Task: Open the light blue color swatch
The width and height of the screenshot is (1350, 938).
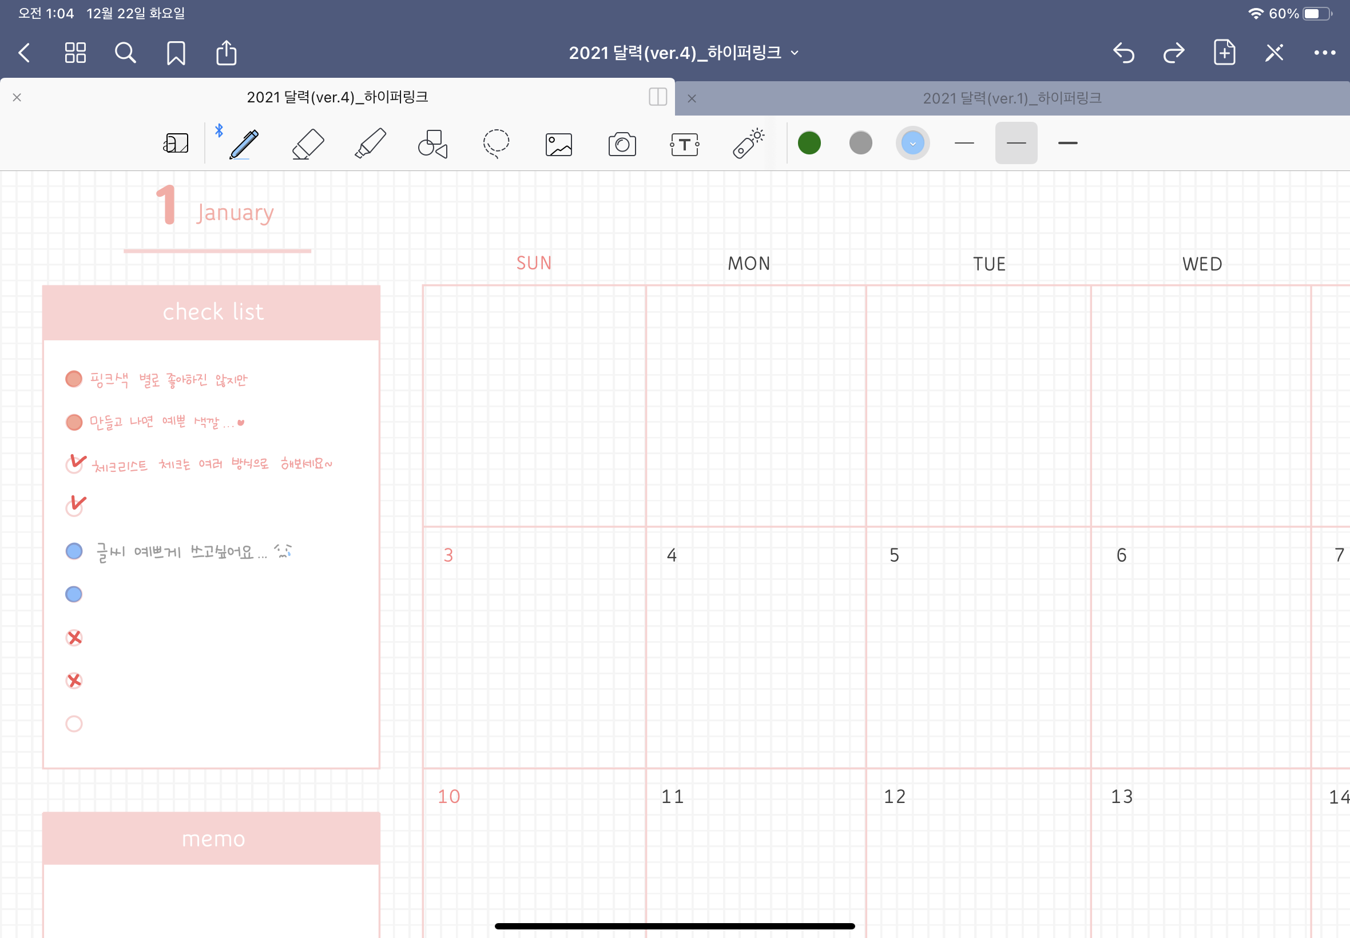Action: 913,143
